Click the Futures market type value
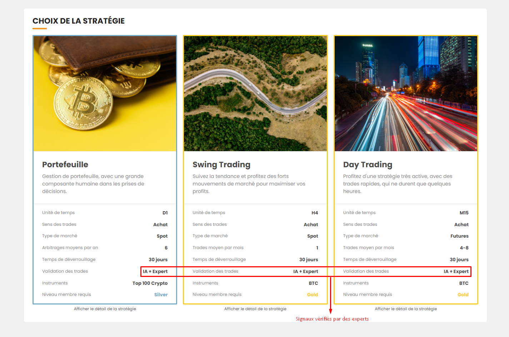This screenshot has height=337, width=509. point(459,236)
